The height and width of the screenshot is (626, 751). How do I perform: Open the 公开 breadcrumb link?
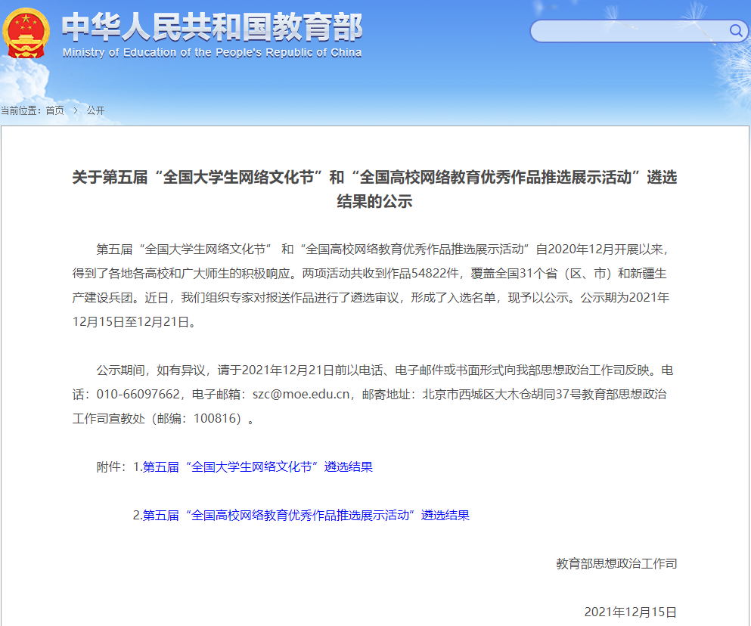[x=95, y=110]
